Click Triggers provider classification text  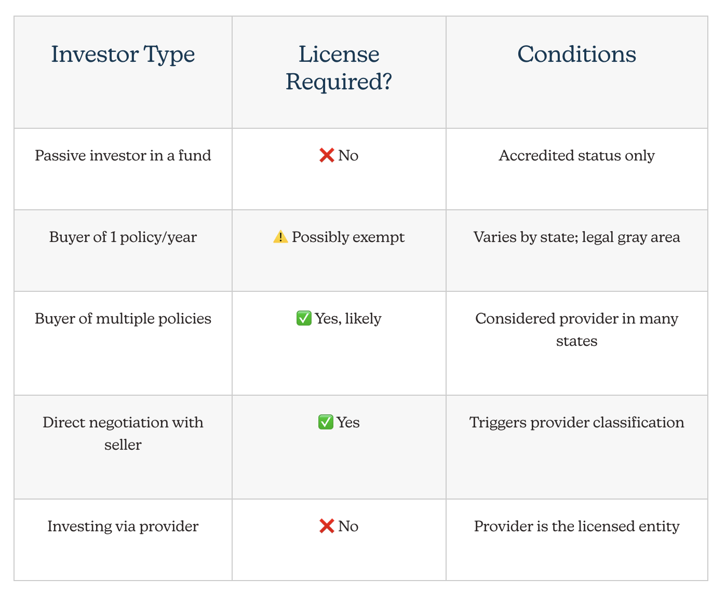(577, 422)
